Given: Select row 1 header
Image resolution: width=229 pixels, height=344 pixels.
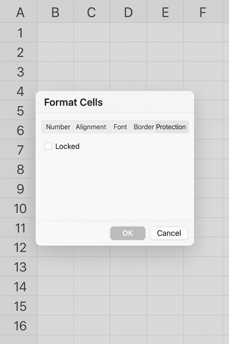Looking at the screenshot, I should (20, 33).
